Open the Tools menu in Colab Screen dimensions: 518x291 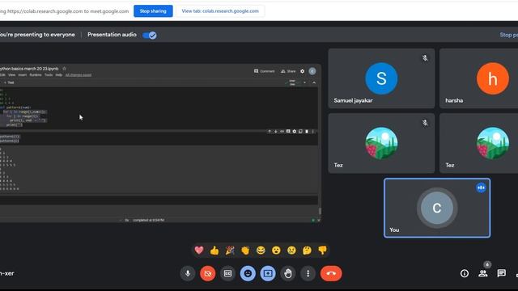click(49, 75)
